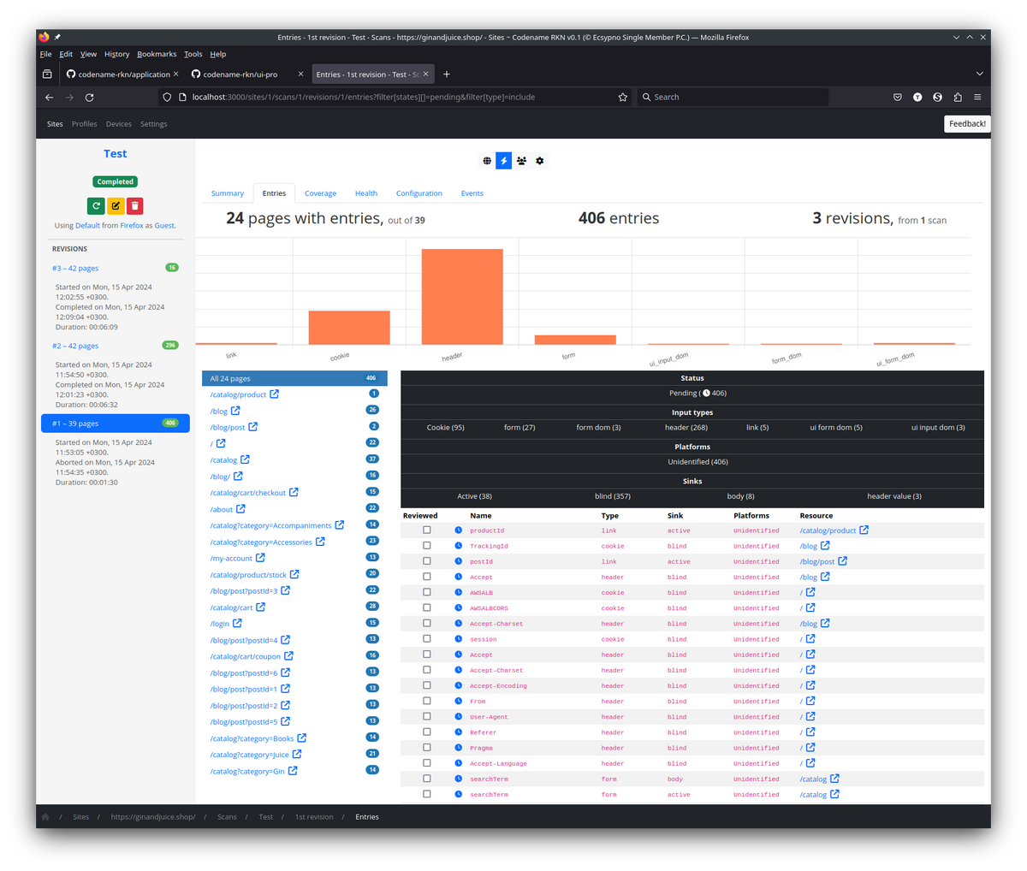Click the pending clock icon of TrackingId row
Viewport: 1027px width, 871px height.
pyautogui.click(x=459, y=546)
